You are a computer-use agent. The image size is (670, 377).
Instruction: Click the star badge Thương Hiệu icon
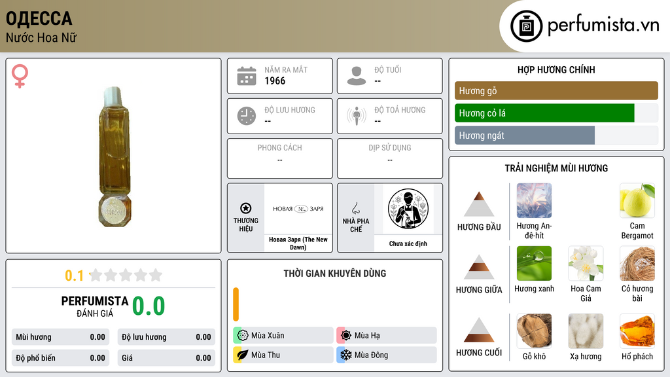[246, 208]
